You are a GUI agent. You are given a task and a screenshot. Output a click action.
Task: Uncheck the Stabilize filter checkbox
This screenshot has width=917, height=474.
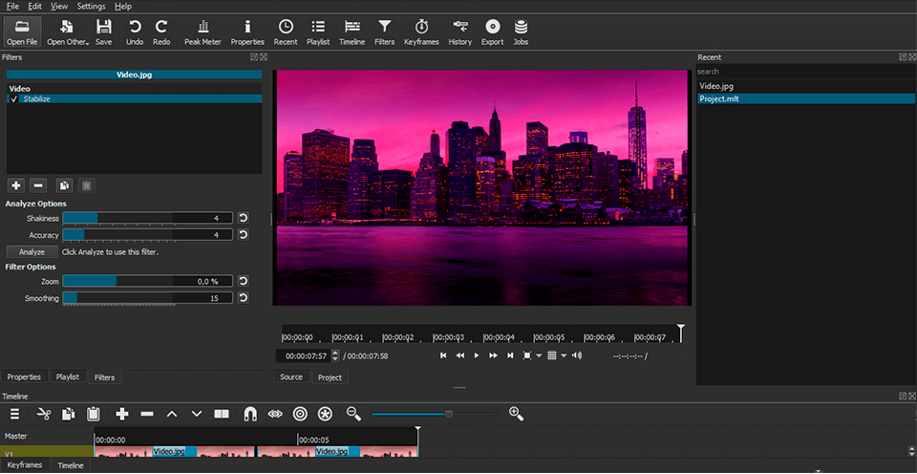[x=14, y=98]
